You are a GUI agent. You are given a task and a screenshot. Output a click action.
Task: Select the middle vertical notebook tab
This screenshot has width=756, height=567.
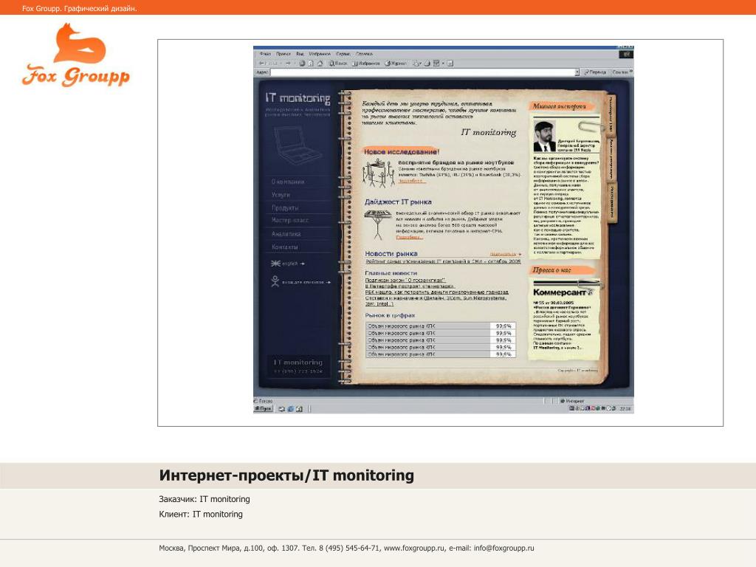click(x=611, y=159)
